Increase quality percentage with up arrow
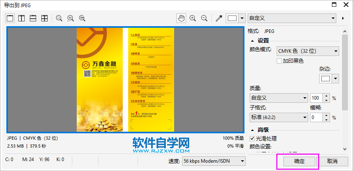This screenshot has height=171, width=353. pyautogui.click(x=326, y=96)
